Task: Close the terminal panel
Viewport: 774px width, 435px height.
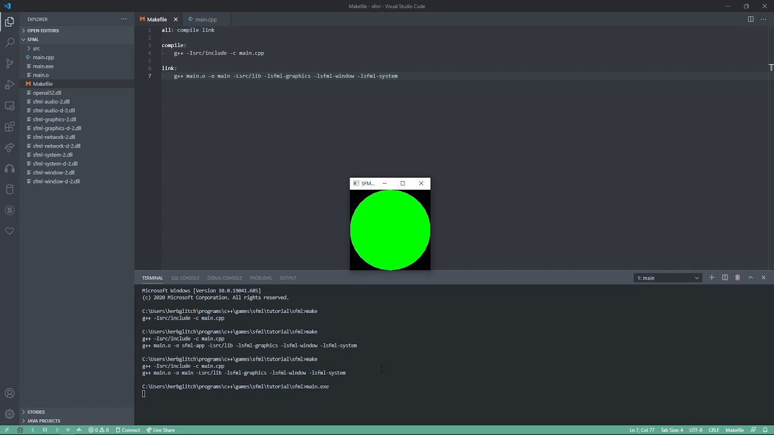Action: pos(763,278)
